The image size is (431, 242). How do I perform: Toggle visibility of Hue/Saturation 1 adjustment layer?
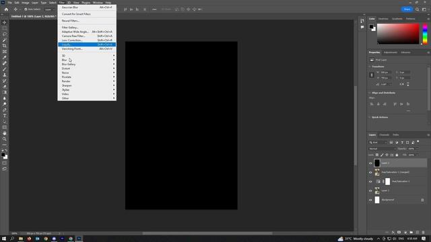(370, 182)
